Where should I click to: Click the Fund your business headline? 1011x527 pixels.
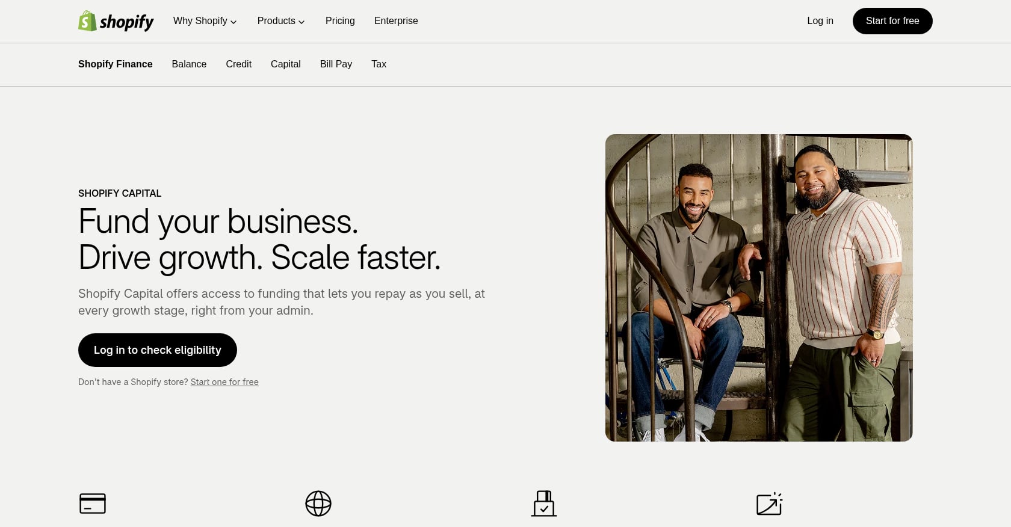click(x=259, y=239)
